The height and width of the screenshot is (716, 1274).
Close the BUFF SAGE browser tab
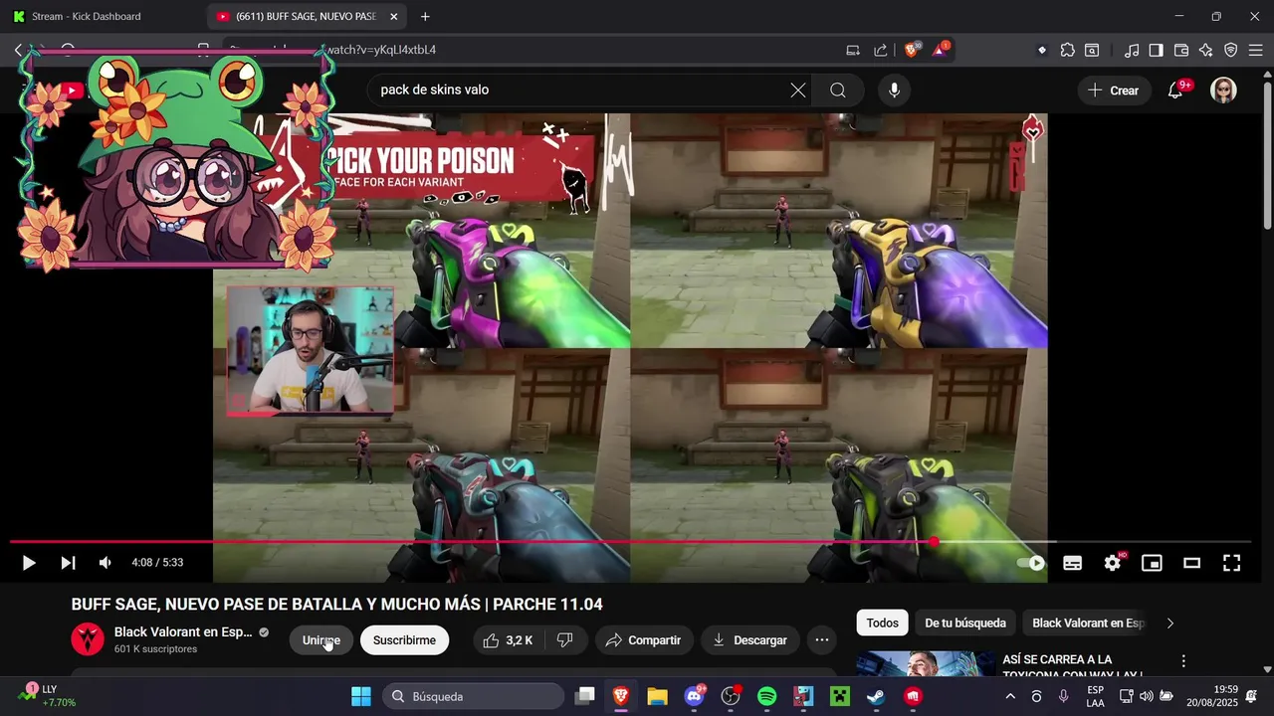[x=394, y=17]
